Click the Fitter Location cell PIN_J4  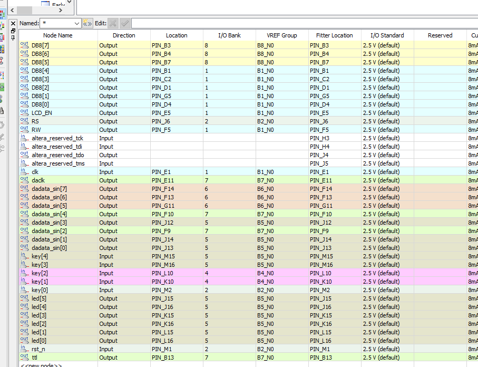pos(335,155)
